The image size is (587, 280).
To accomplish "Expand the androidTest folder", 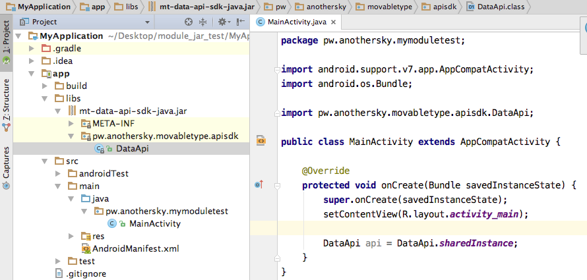I will tap(58, 173).
